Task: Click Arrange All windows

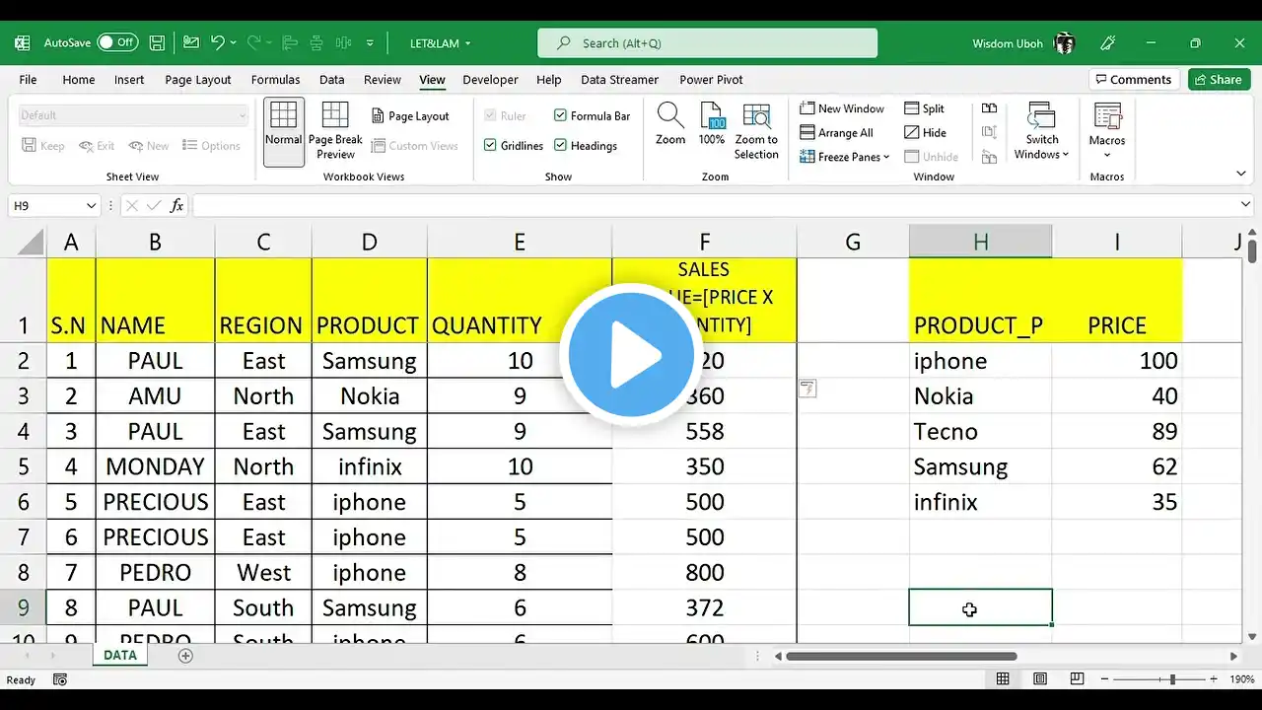Action: (x=836, y=133)
